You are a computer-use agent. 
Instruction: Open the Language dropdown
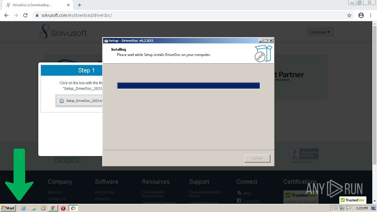click(x=320, y=32)
